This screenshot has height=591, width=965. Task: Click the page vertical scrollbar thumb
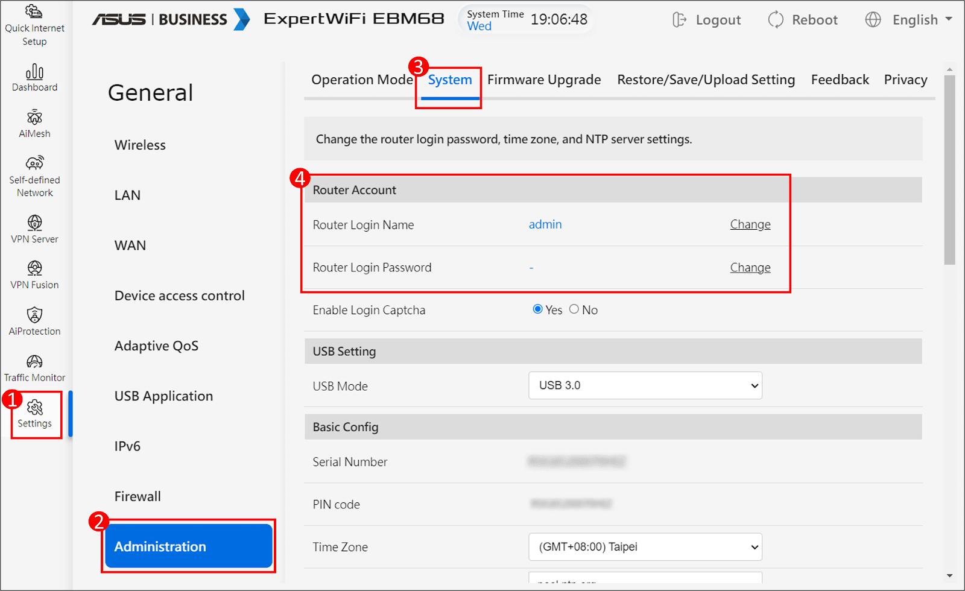950,169
